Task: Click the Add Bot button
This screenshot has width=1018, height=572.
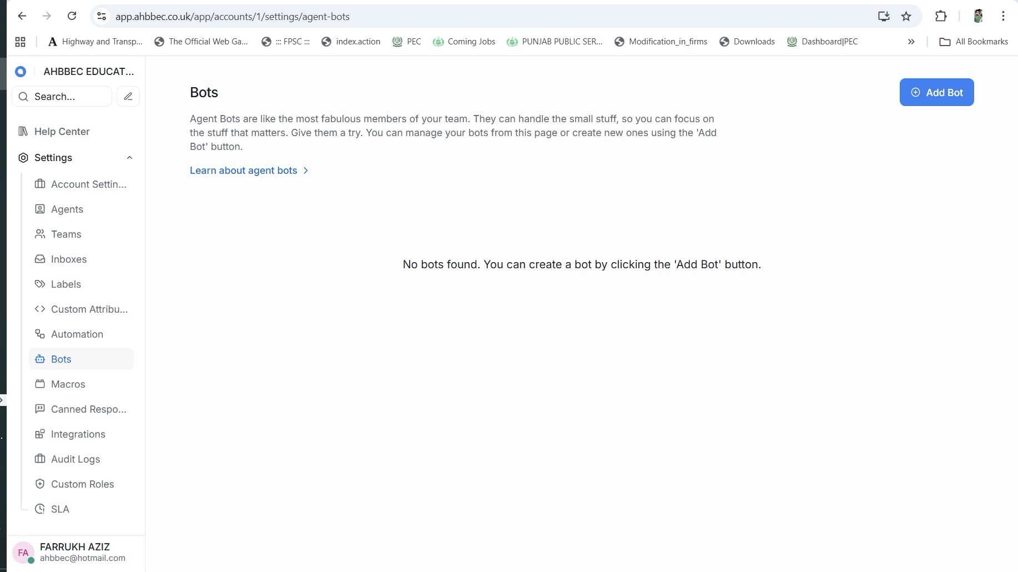Action: tap(936, 92)
